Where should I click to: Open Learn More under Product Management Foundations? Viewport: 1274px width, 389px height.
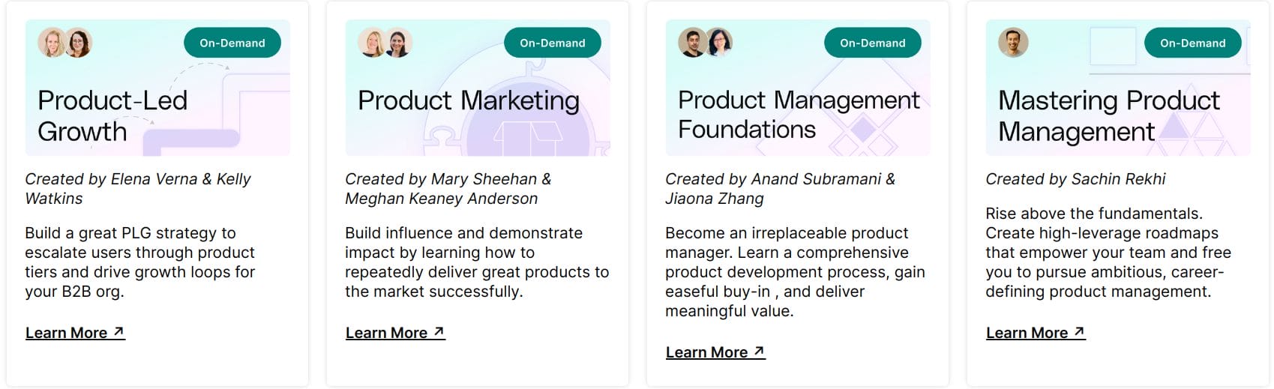click(x=715, y=352)
